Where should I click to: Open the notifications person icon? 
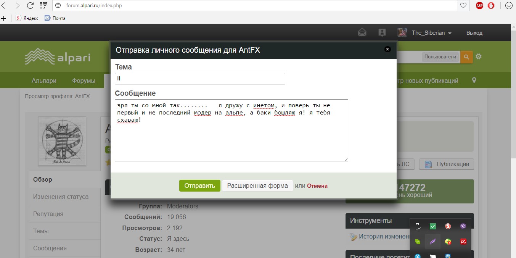click(x=382, y=33)
